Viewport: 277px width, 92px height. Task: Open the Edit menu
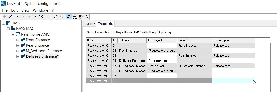[x=14, y=10]
